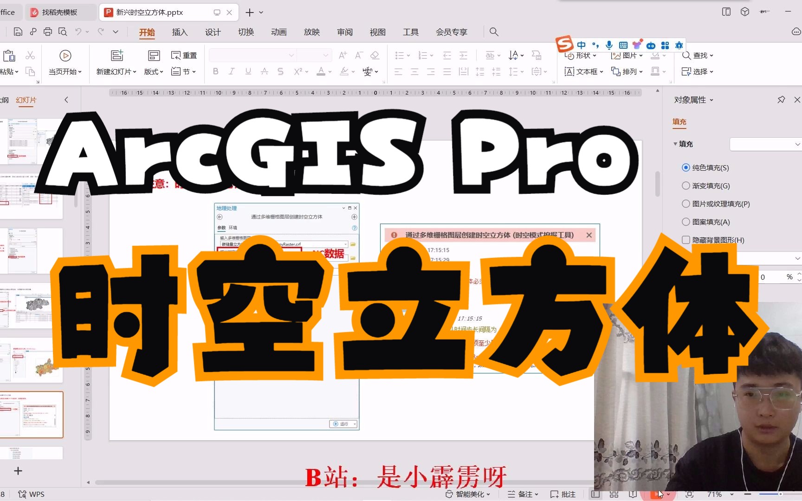Open the 审阅 review tab

(344, 32)
